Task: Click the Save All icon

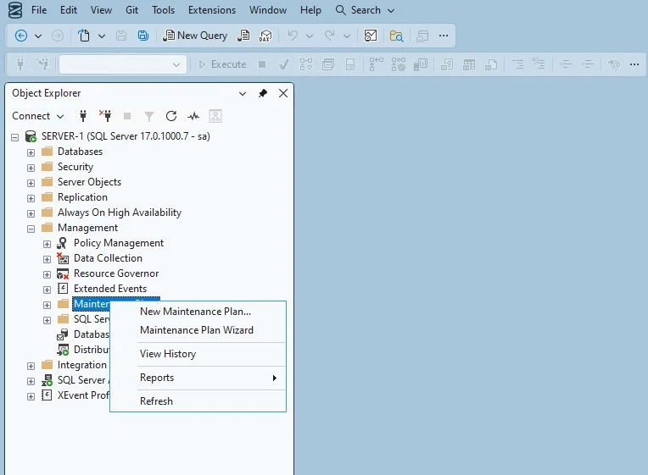Action: 143,36
